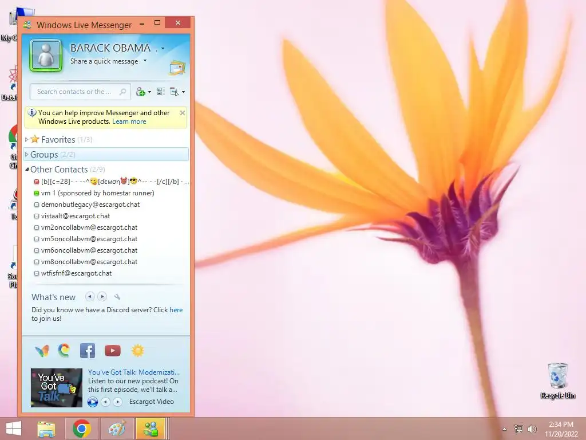Select contact vm6oncollabvm@escargot.chat
Screen dimensions: 586x440
click(86, 250)
